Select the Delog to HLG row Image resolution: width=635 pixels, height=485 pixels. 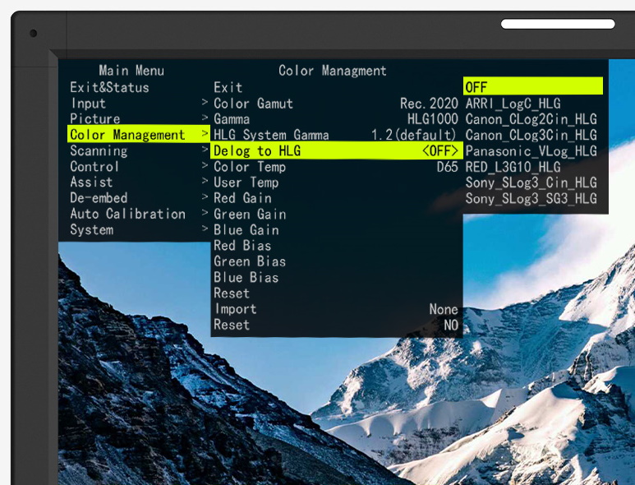pyautogui.click(x=336, y=150)
